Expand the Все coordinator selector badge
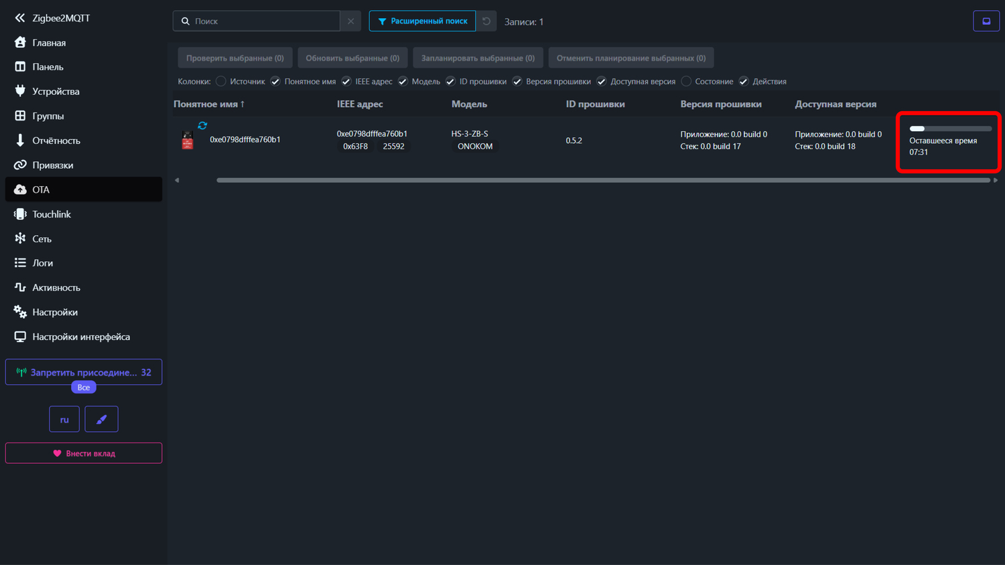This screenshot has width=1005, height=565. tap(84, 388)
